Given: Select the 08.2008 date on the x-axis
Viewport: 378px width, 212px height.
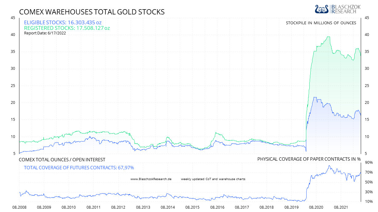Looking at the screenshot, I should tap(19, 207).
